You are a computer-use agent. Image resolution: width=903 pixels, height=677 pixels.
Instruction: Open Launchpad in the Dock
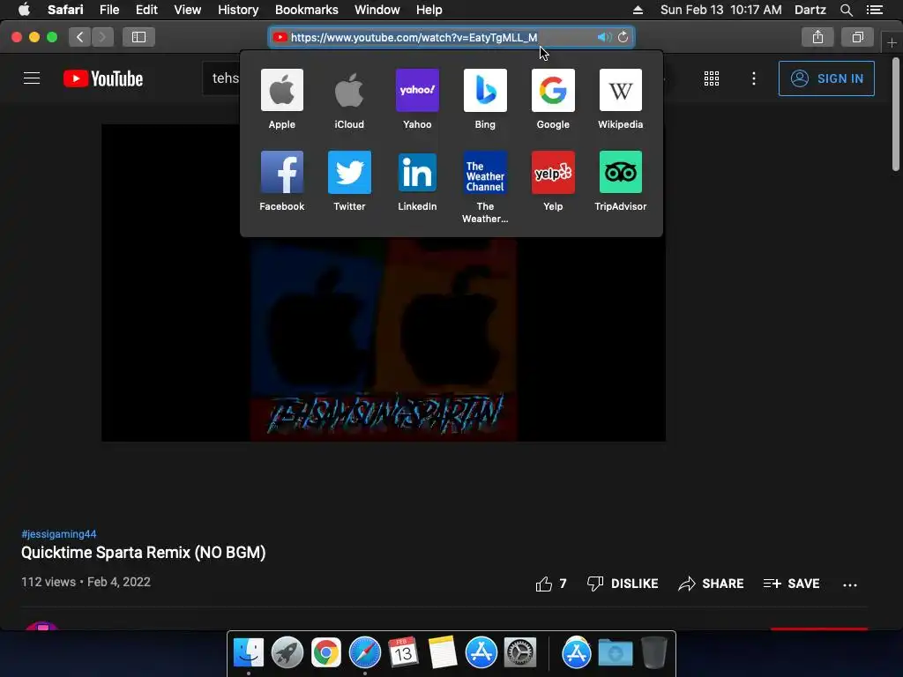287,652
